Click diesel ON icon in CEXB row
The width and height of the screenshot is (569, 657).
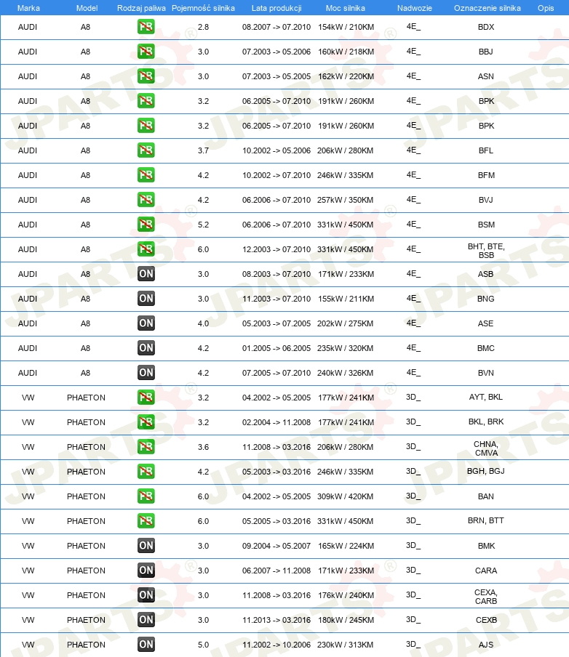pos(146,620)
